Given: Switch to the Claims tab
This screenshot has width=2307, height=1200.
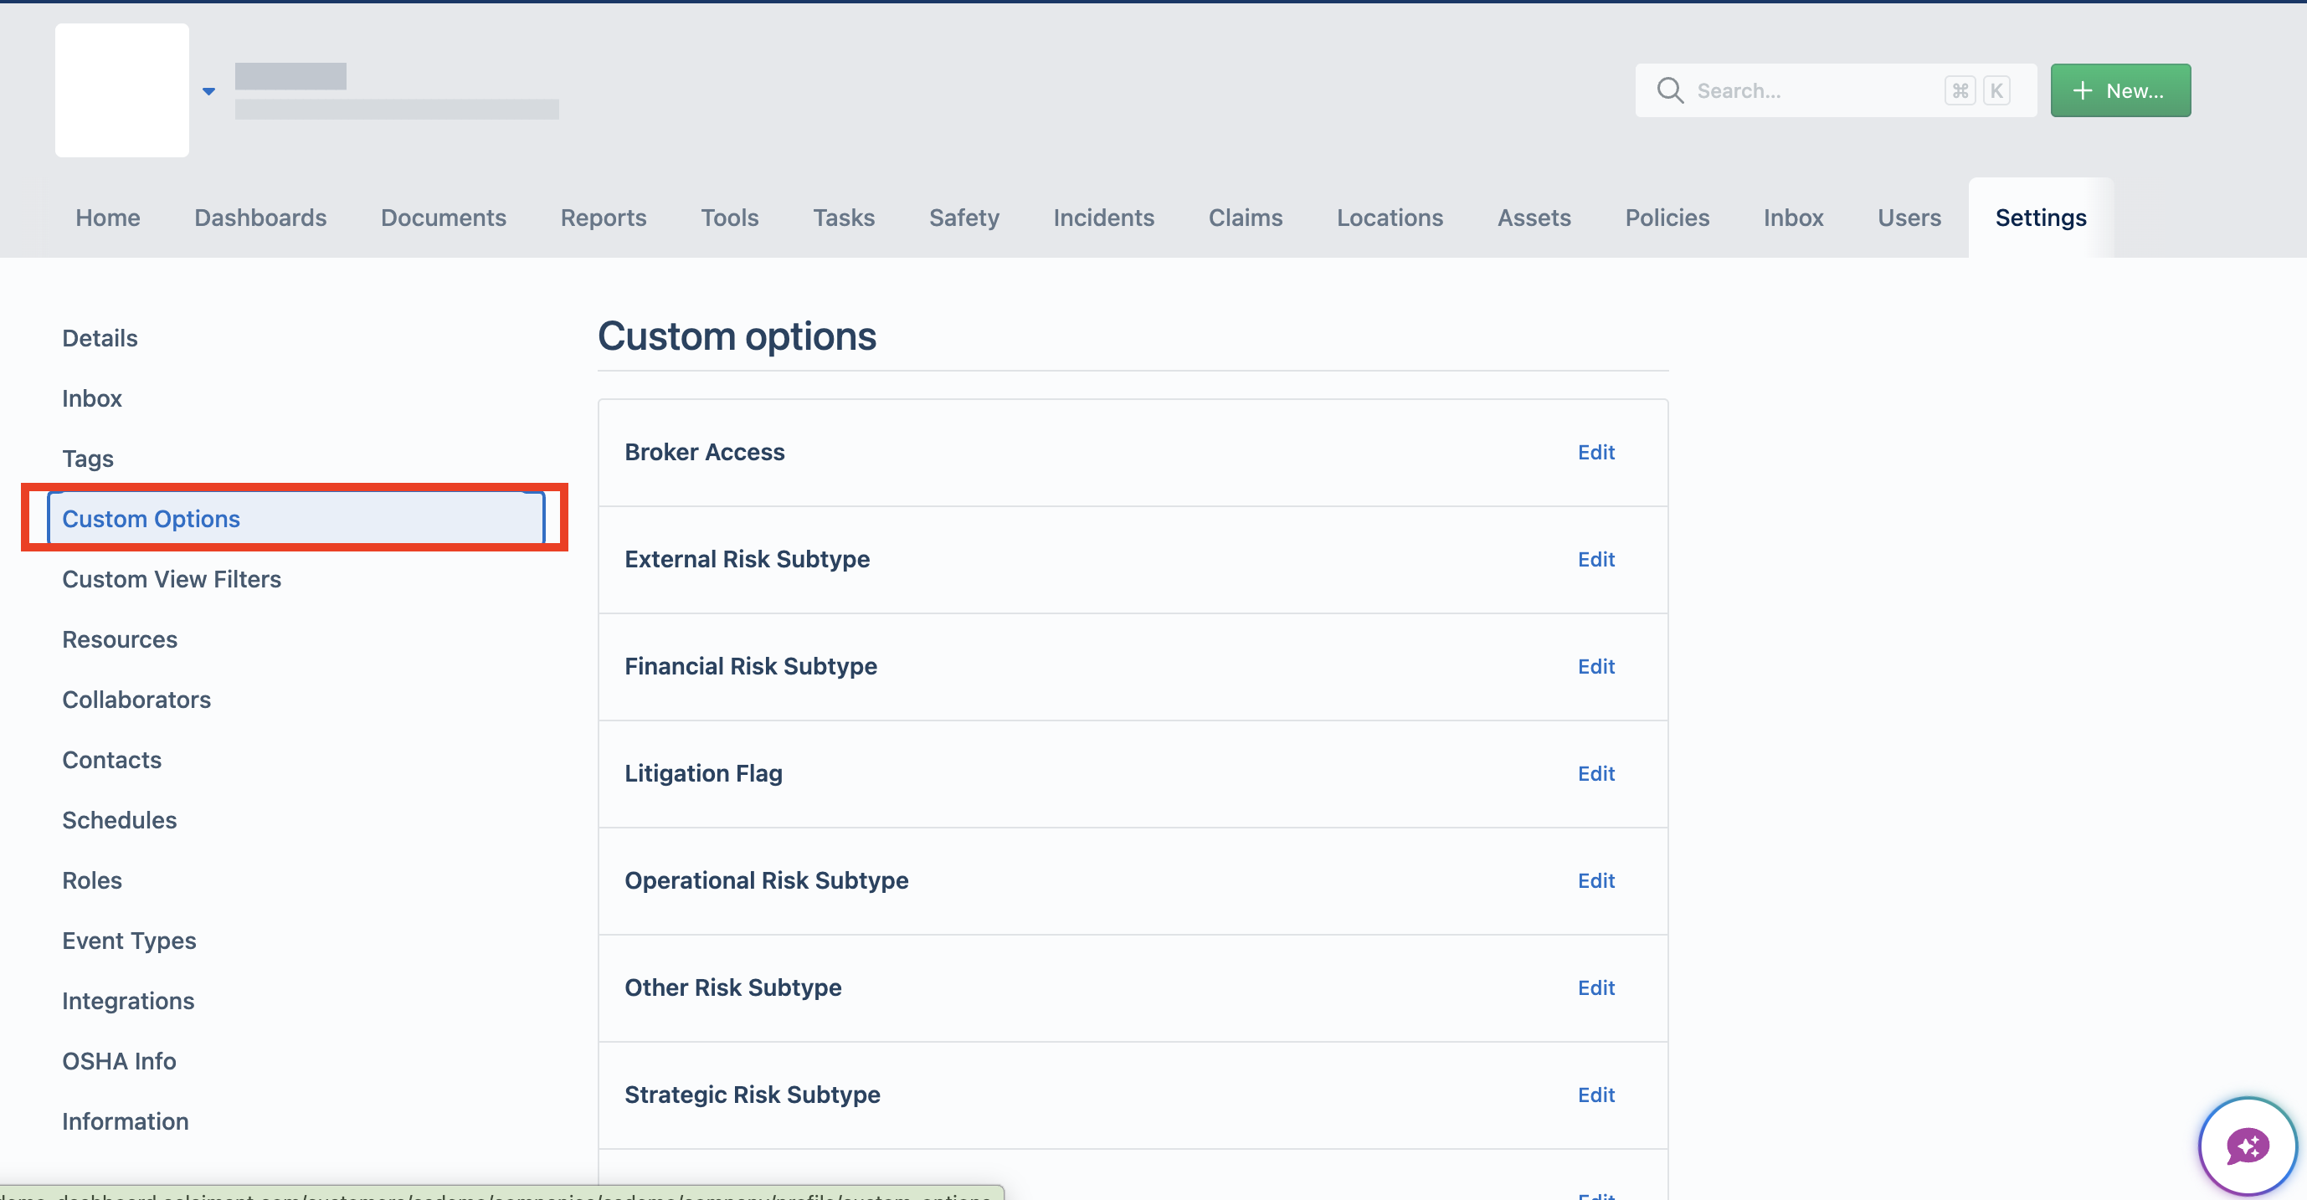Looking at the screenshot, I should 1245,218.
